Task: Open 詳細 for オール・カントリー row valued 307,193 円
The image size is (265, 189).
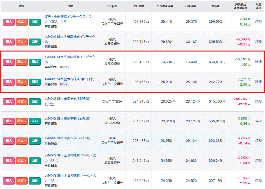Action: tap(258, 180)
